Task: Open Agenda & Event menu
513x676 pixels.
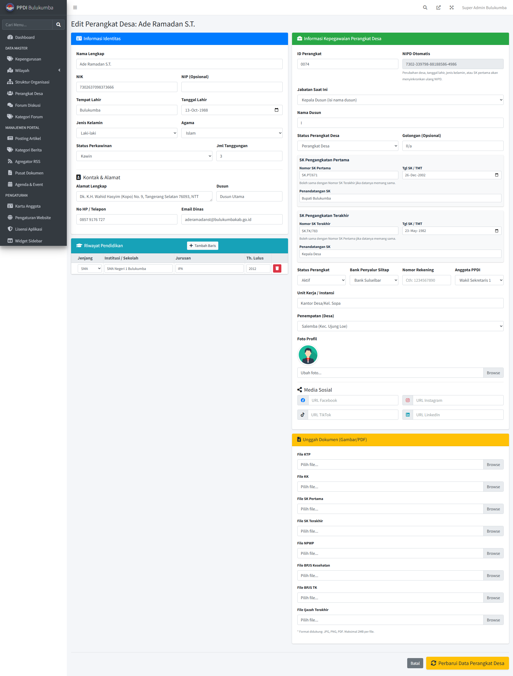Action: (33, 184)
